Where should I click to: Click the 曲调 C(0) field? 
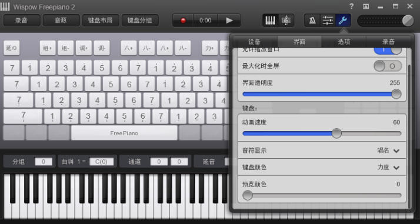pos(101,162)
